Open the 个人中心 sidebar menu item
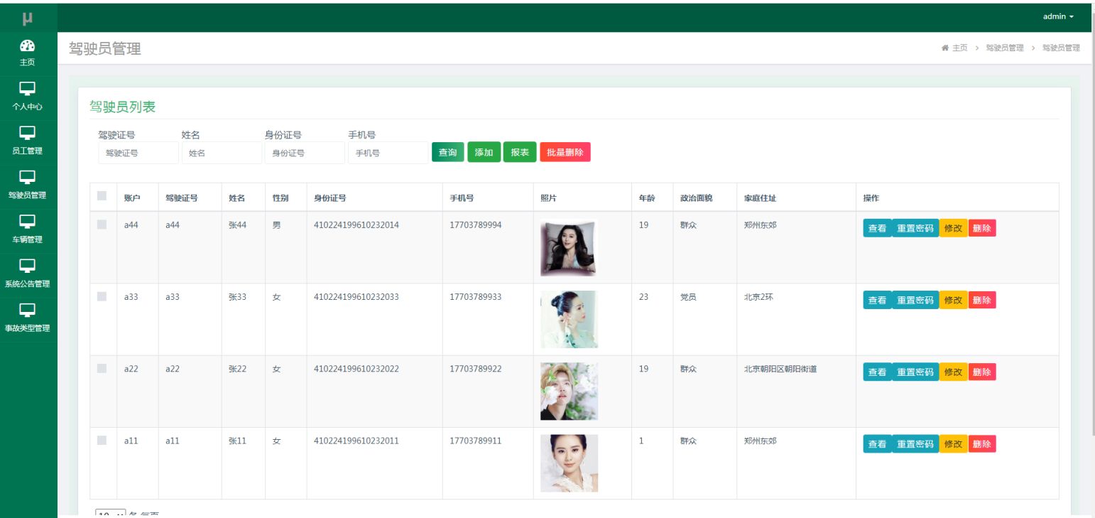The height and width of the screenshot is (518, 1095). click(x=28, y=98)
